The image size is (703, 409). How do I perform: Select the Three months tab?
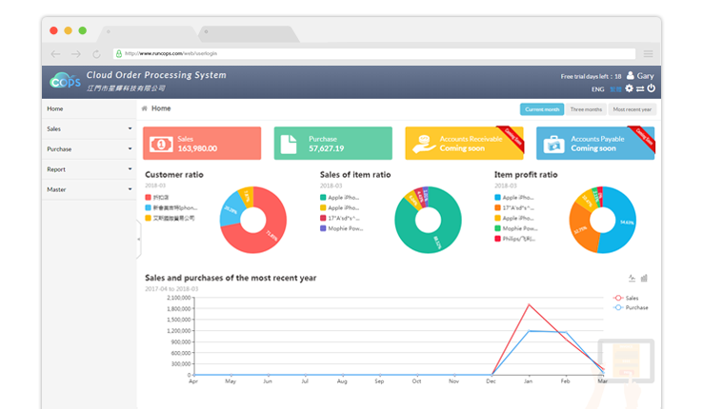pos(586,109)
